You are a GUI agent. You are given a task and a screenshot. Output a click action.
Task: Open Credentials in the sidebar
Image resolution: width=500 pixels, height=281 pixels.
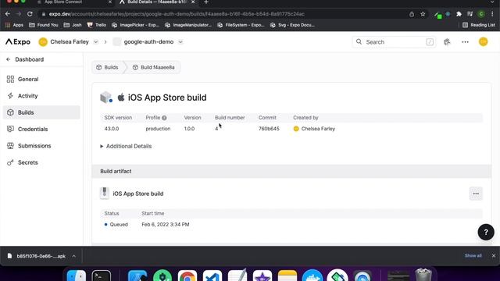(41, 129)
